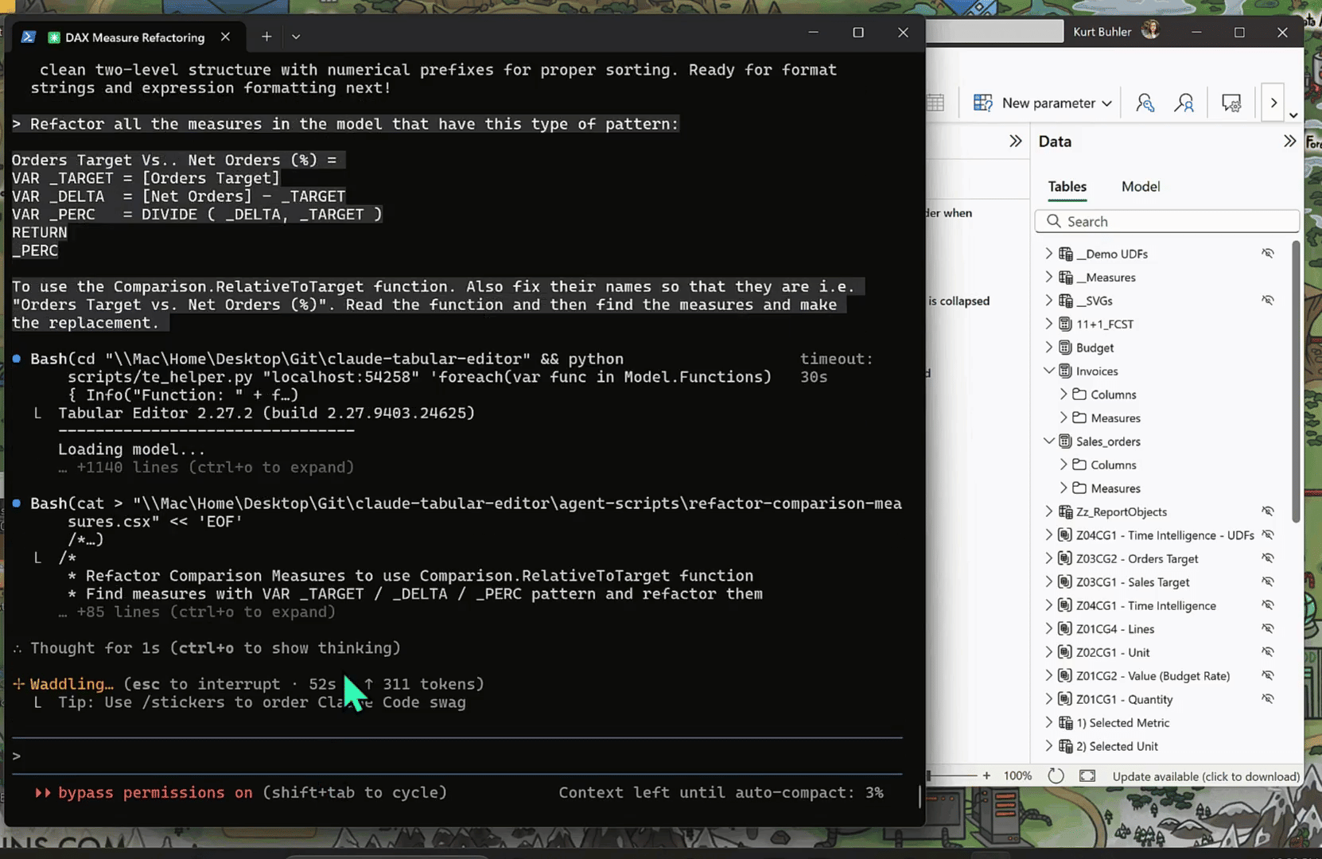Open terminal profile dropdown arrow
This screenshot has width=1322, height=859.
[x=296, y=37]
